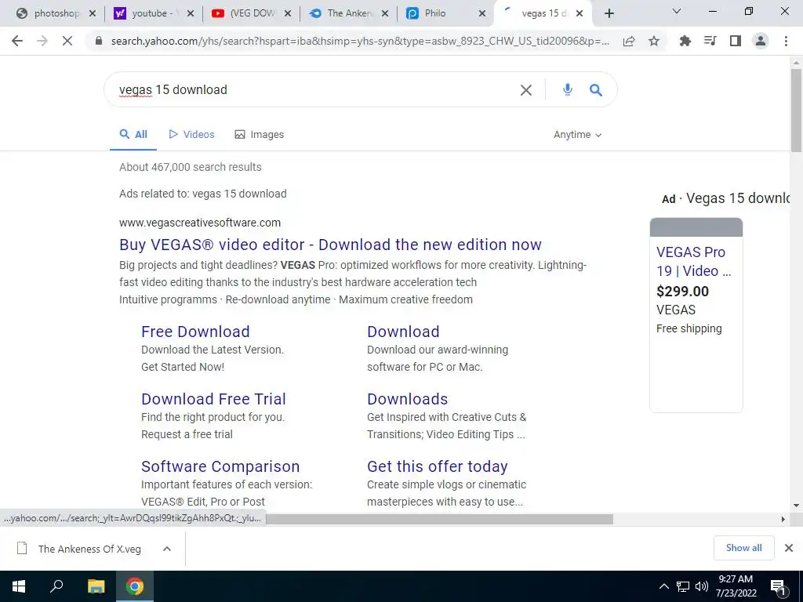Close the (VEG DOW YouTube tab
The height and width of the screenshot is (602, 803).
point(288,13)
